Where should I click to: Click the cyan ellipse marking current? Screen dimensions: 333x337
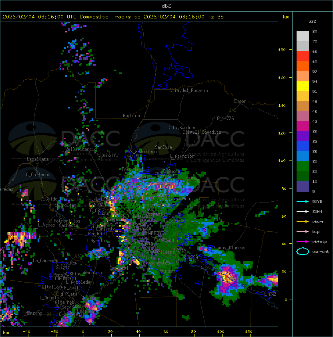click(303, 251)
